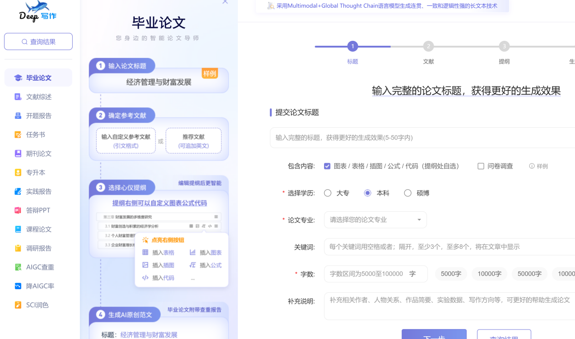Image resolution: width=575 pixels, height=339 pixels.
Task: Uncheck the 图表/表格/插图 content checkbox
Action: click(327, 166)
